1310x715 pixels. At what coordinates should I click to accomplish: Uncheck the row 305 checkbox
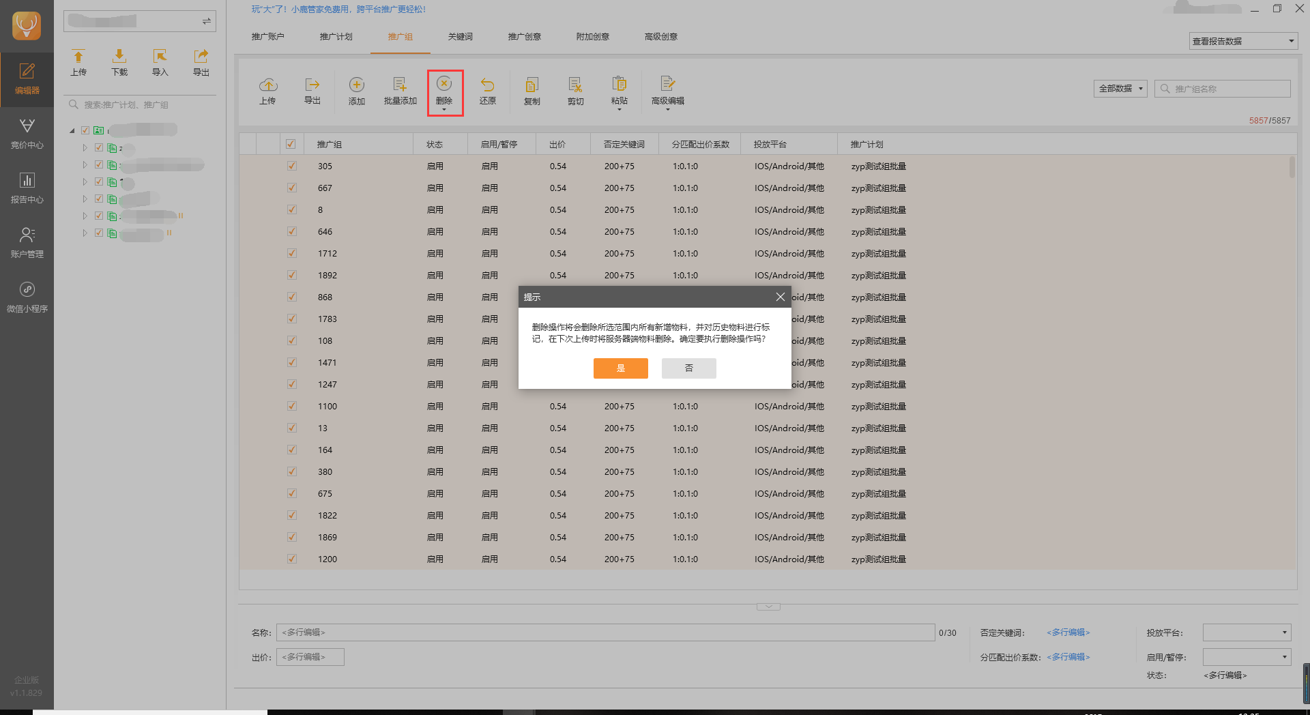pos(292,166)
